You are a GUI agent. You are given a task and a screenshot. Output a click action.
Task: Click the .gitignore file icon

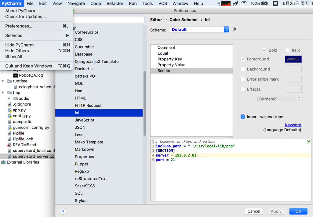click(9, 104)
